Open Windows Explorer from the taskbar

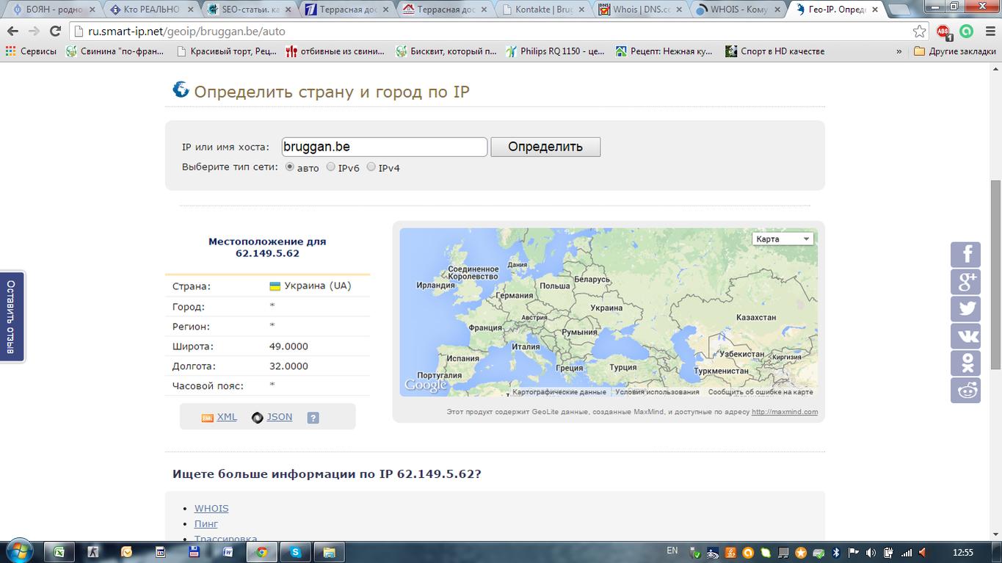pyautogui.click(x=329, y=552)
